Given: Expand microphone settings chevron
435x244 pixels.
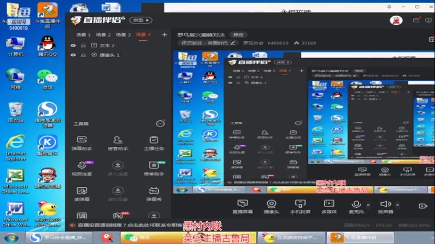Looking at the screenshot, I should click(x=368, y=205).
